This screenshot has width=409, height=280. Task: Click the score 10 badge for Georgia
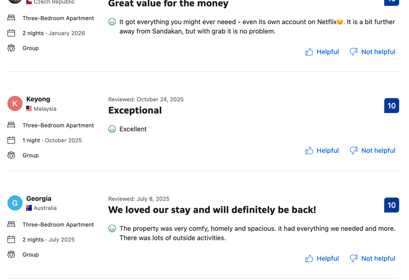391,205
